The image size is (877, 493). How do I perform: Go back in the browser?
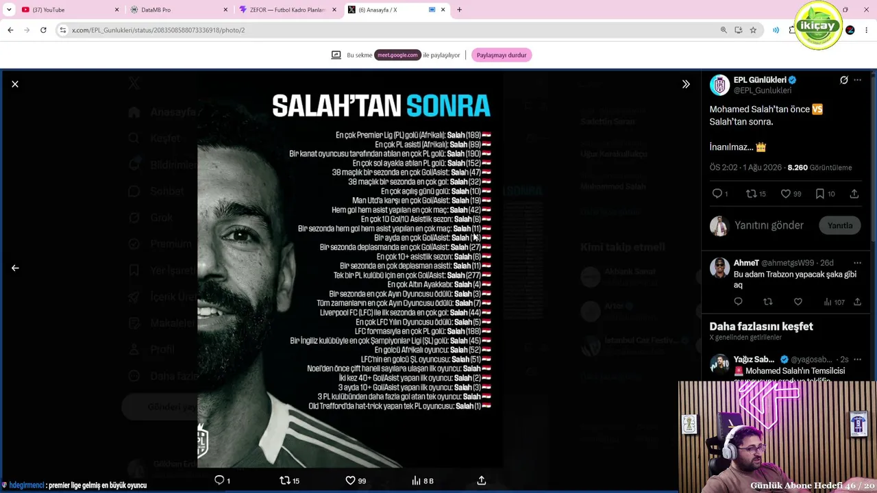[10, 30]
